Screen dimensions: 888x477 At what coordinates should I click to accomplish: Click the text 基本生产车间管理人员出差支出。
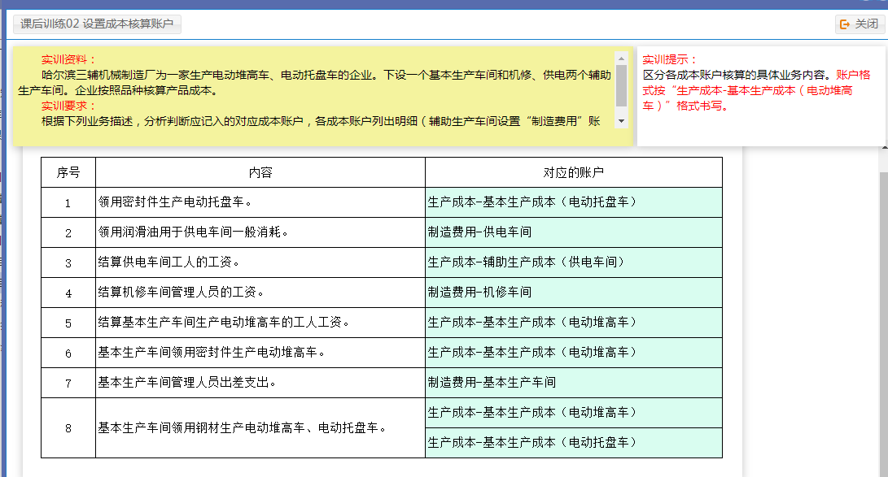pyautogui.click(x=187, y=383)
